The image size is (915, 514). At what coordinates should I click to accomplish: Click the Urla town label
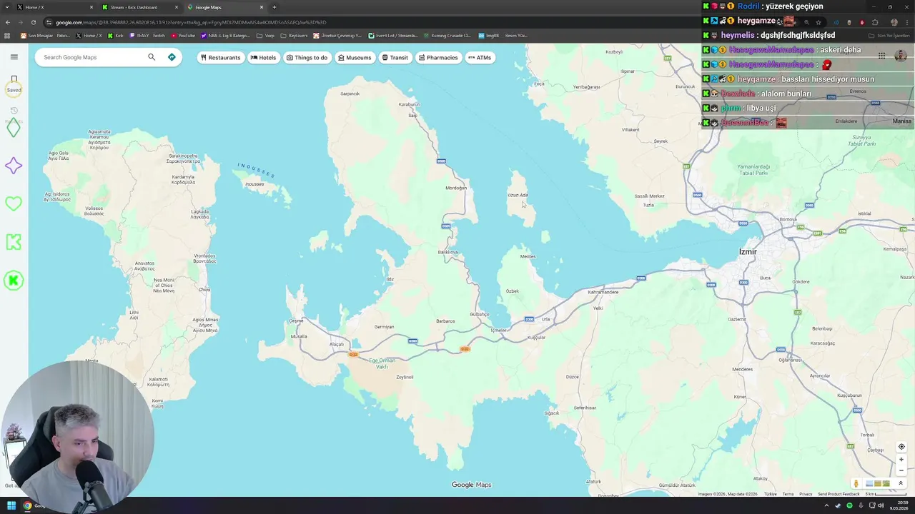545,319
